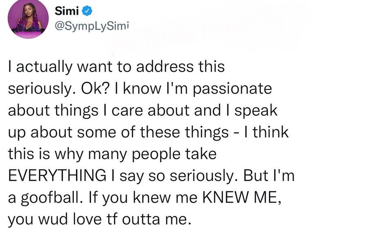Click the last line "you wud love tf outta me."
This screenshot has height=249, width=388.
point(98,220)
